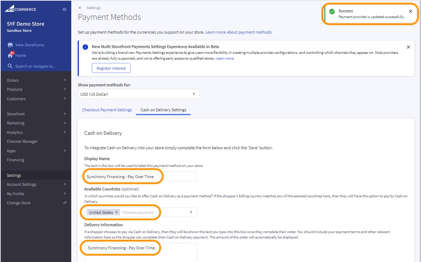This screenshot has height=262, width=421.
Task: Click SYF Demo Store name
Action: point(26,24)
